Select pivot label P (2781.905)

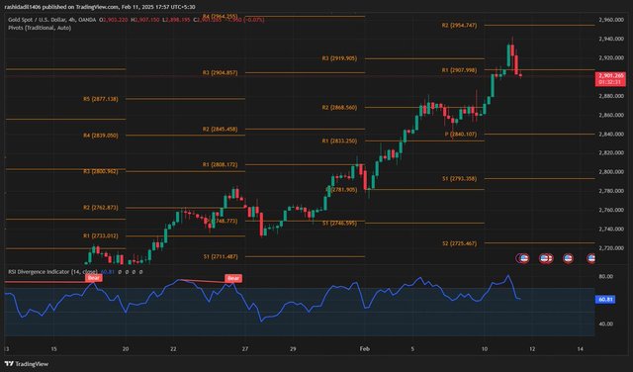click(341, 190)
